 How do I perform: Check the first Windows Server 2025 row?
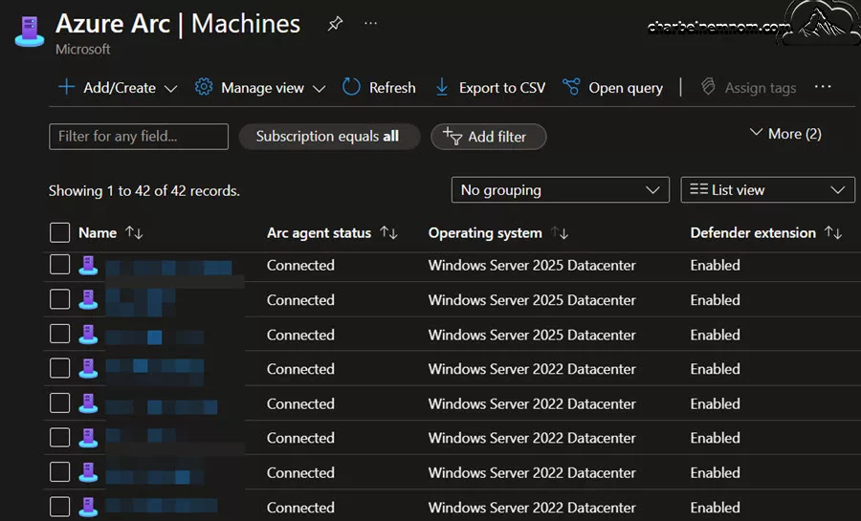[x=59, y=265]
